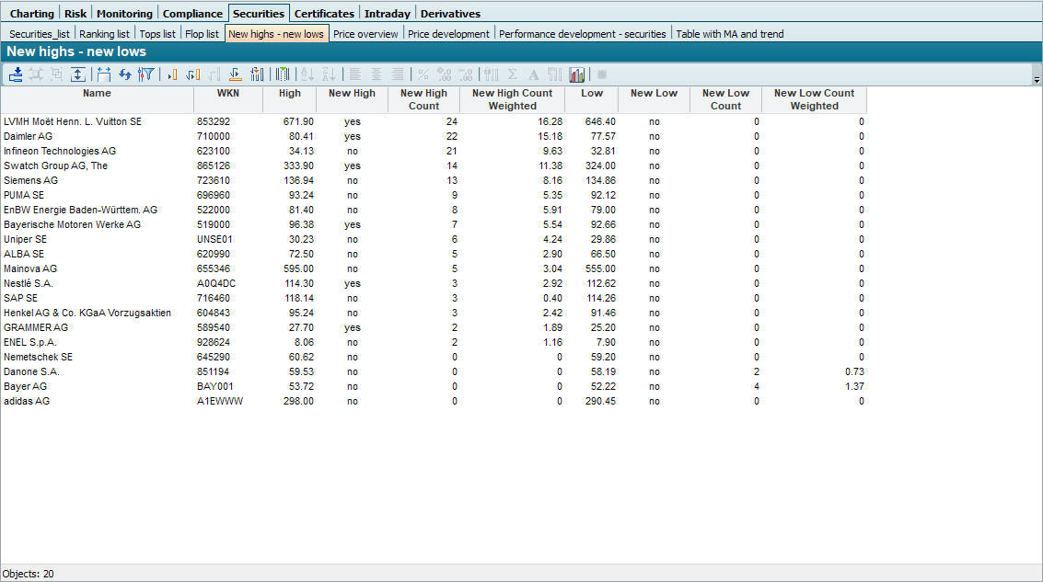Click the export table icon in toolbar

pos(16,74)
